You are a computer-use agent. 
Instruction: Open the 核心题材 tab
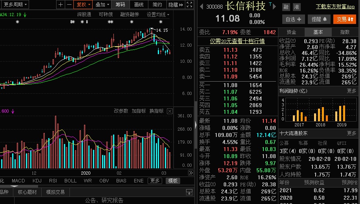coord(27,192)
